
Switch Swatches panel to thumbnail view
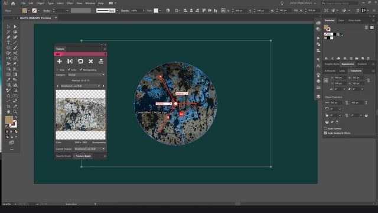(x=372, y=28)
